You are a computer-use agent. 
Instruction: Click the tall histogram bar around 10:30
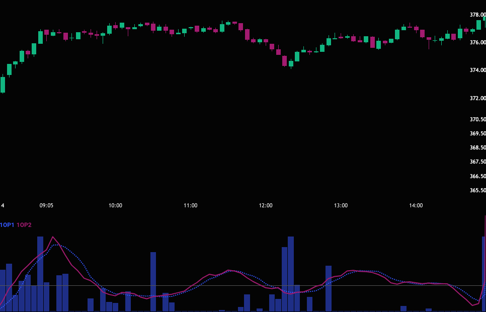click(153, 282)
